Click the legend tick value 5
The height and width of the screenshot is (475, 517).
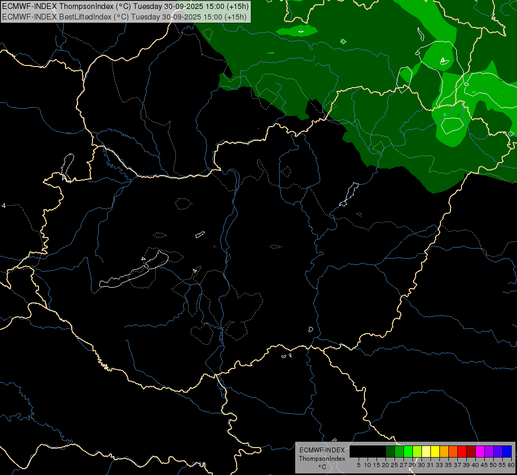coord(359,465)
